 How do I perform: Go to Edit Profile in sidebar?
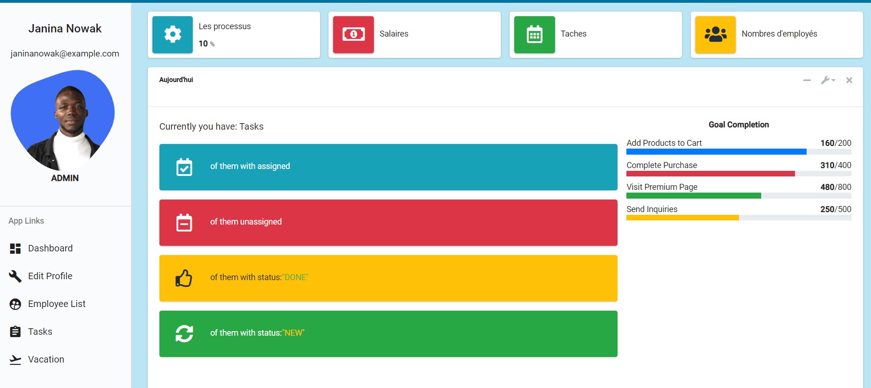click(x=50, y=276)
